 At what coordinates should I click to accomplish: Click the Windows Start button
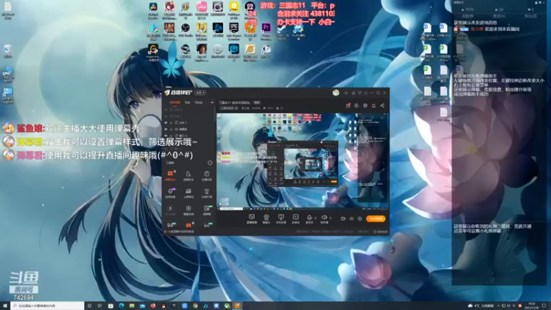coord(5,306)
